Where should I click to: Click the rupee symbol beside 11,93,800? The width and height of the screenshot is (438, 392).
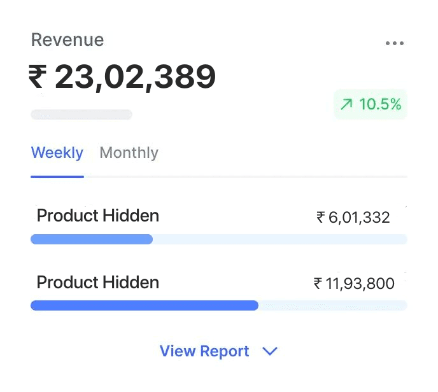[318, 284]
